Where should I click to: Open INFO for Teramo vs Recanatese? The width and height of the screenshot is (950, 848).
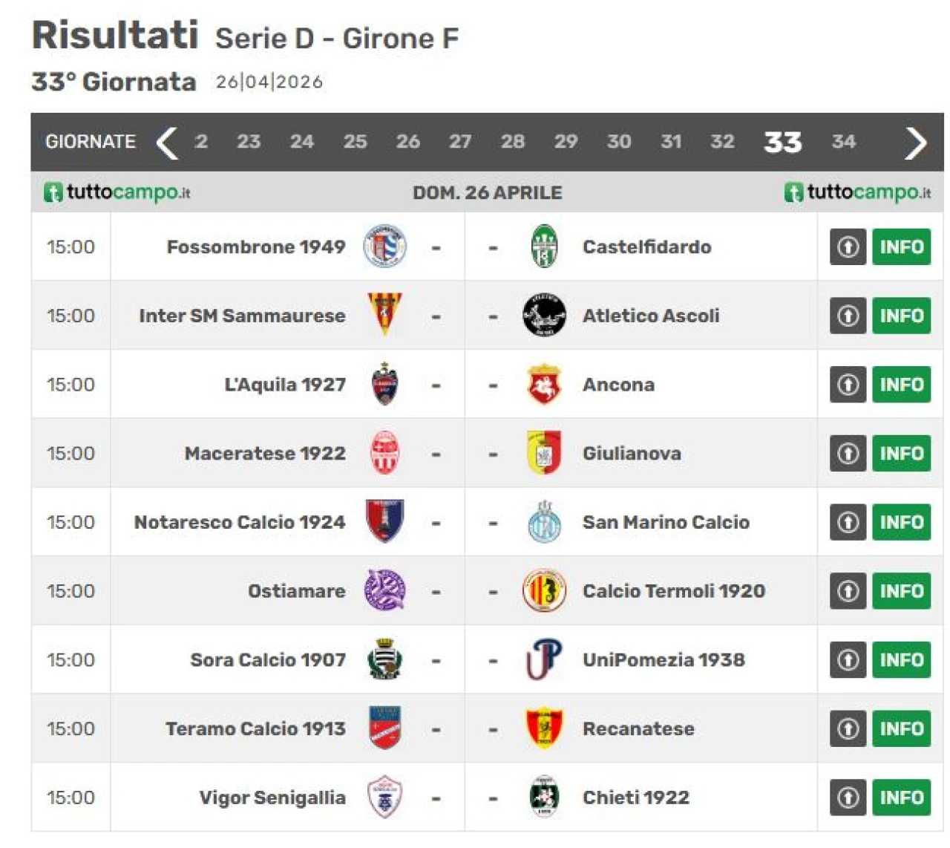point(901,728)
